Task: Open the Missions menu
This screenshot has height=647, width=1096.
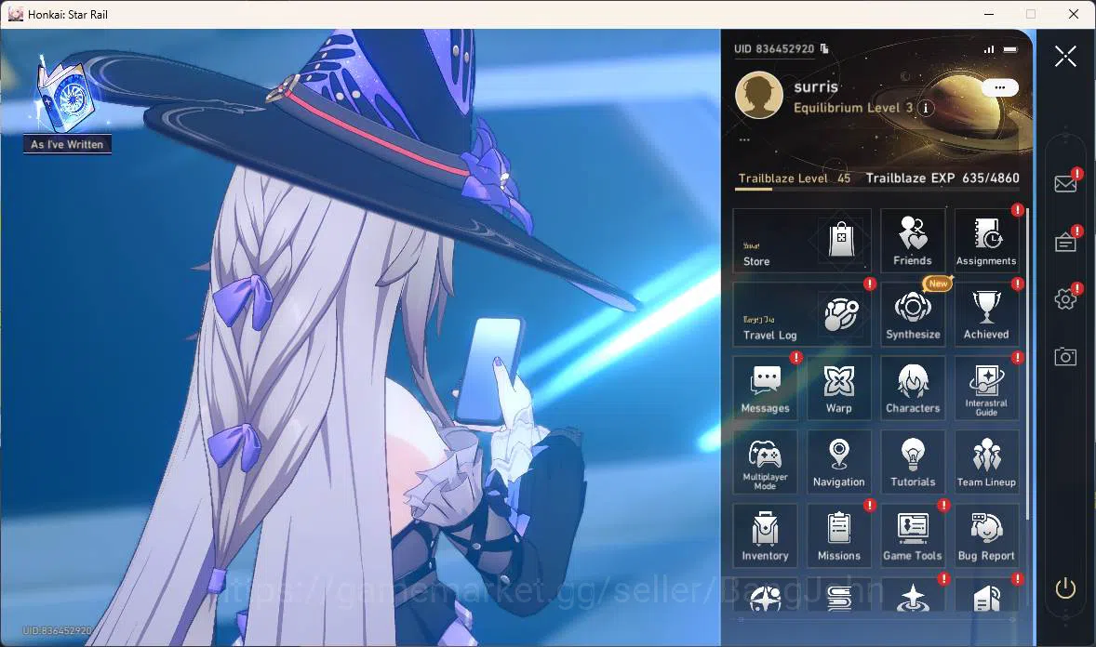Action: pyautogui.click(x=839, y=535)
